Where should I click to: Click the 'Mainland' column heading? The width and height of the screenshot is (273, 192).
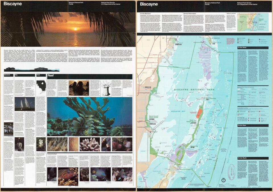tap(7, 75)
